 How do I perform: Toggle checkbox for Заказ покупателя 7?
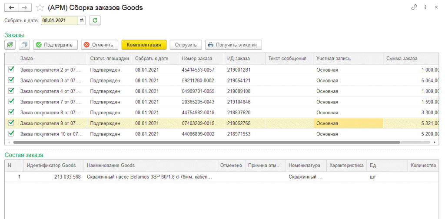point(11,101)
